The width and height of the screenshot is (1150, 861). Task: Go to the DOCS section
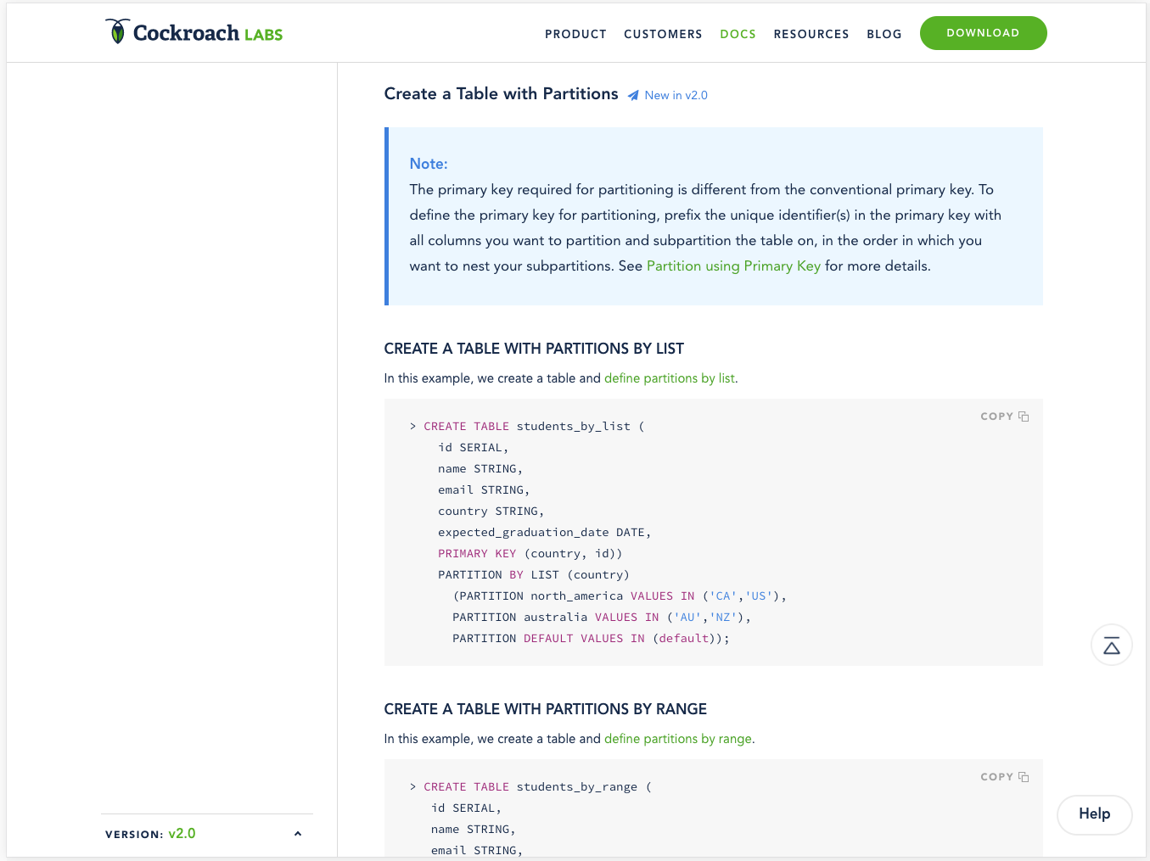click(x=738, y=34)
